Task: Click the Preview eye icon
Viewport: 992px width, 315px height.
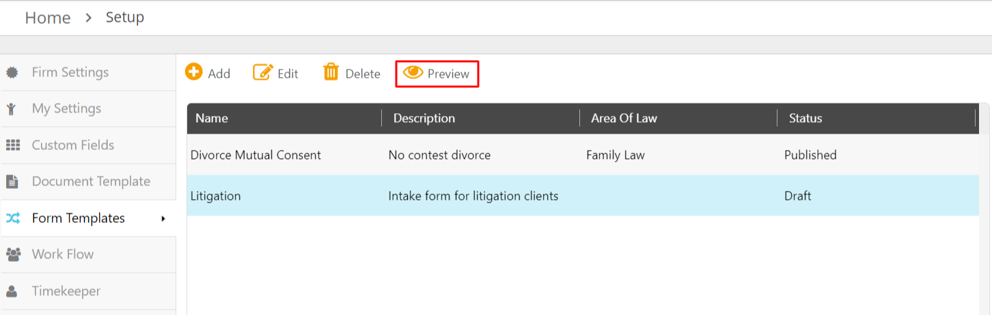Action: pyautogui.click(x=413, y=72)
